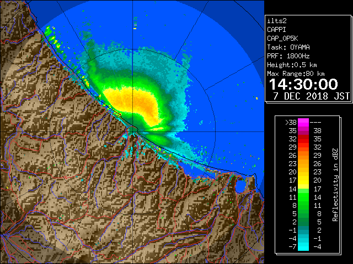This screenshot has width=353, height=264.
Task: Click the radar site at the range-ring center
Action: tap(133, 132)
